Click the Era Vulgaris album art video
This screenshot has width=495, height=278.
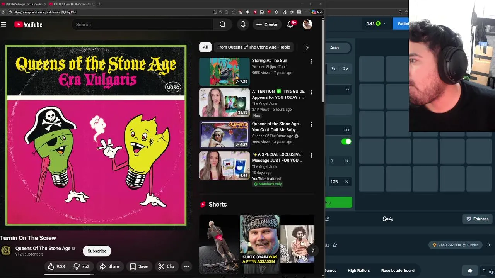[x=96, y=136]
